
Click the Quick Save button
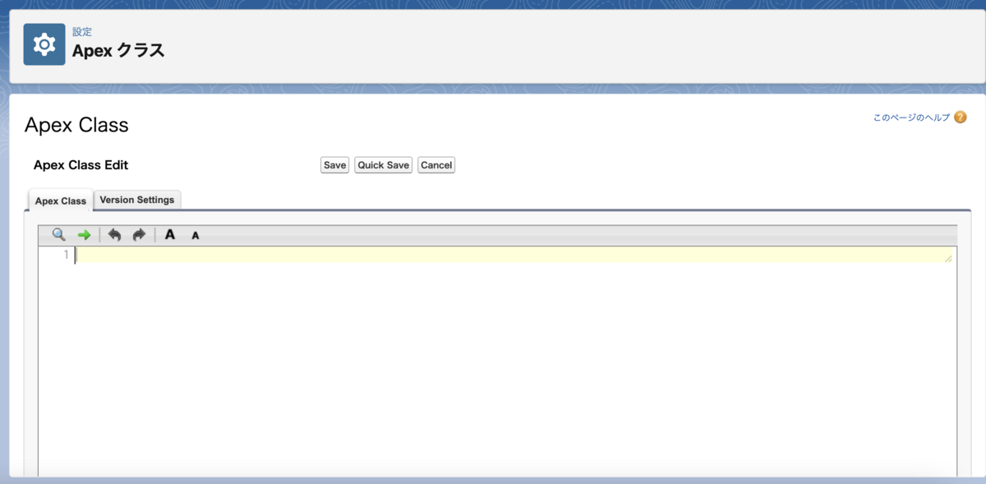(x=383, y=164)
